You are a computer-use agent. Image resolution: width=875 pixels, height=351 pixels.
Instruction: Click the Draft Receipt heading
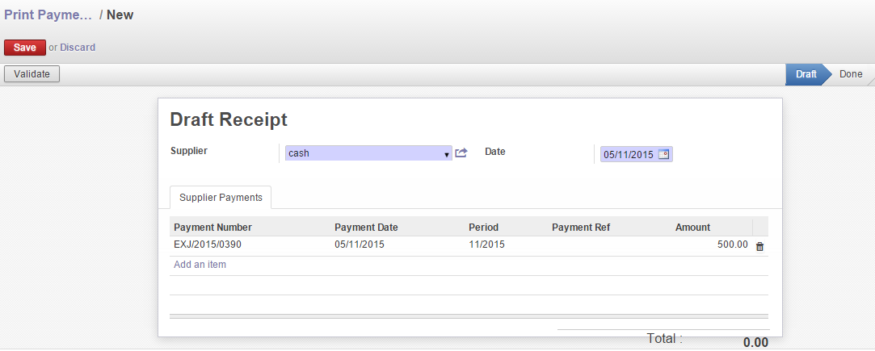[228, 119]
